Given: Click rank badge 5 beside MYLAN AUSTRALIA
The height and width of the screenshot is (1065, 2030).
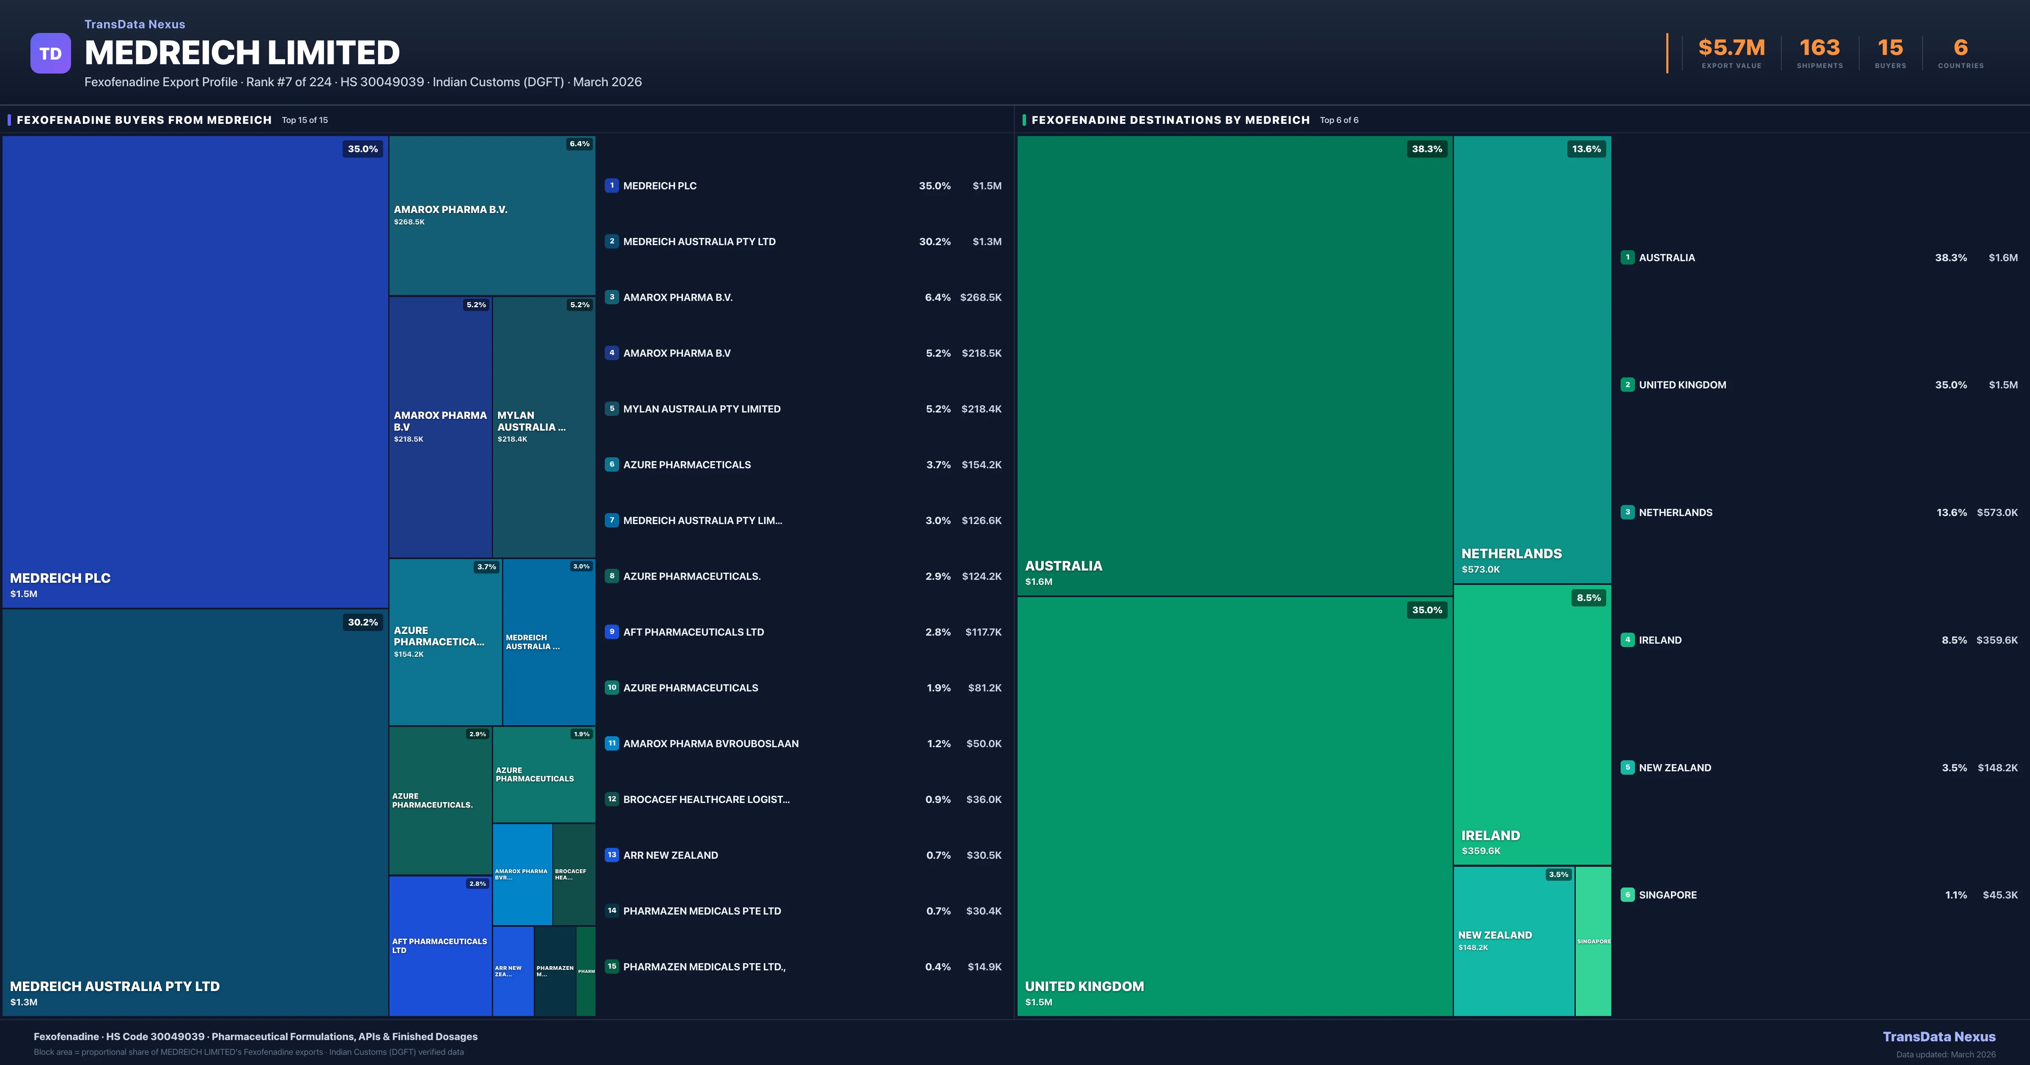Looking at the screenshot, I should click(x=612, y=409).
